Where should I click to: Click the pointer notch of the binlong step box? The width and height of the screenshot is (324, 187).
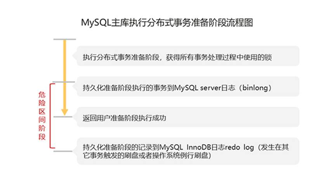click(x=75, y=87)
